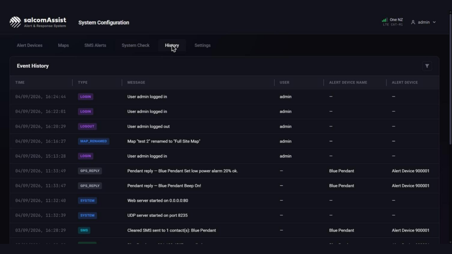Viewport: 452px width, 254px height.
Task: Click the SYSTEM badge at 11:32:39
Action: click(x=87, y=215)
